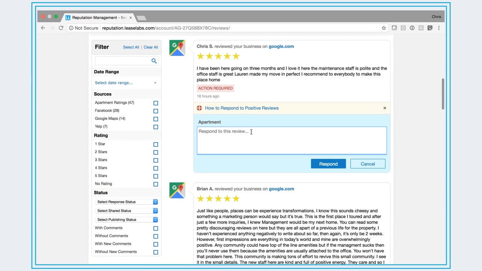Open the Select Publishing Status dropdown
482x271 pixels.
126,219
